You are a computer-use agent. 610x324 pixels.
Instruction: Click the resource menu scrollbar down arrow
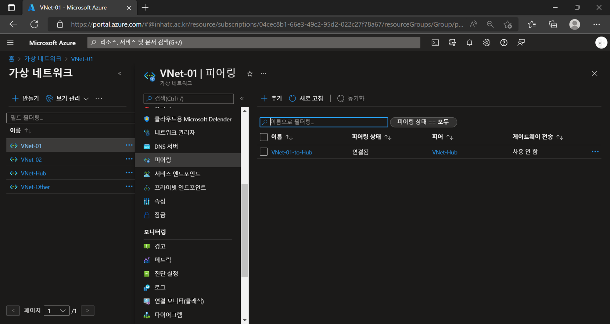245,320
